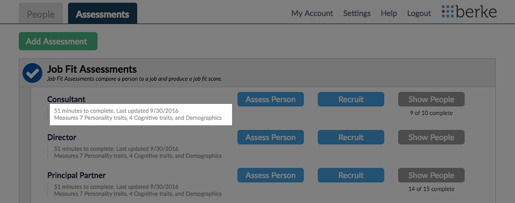The height and width of the screenshot is (203, 515).
Task: Click Recruit for Director
Action: coord(351,137)
